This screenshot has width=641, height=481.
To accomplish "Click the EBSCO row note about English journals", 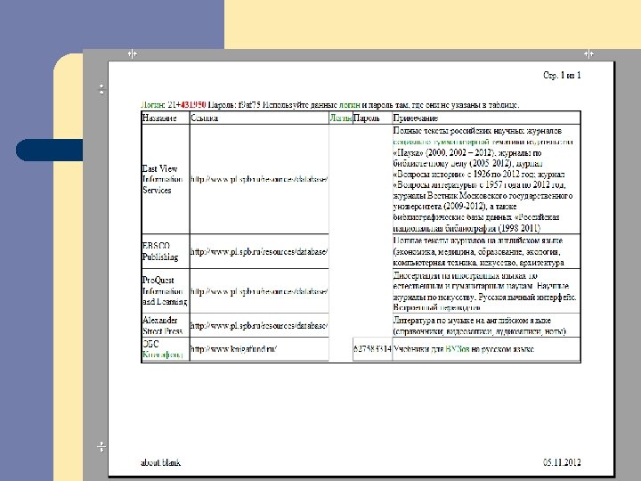I will point(479,251).
